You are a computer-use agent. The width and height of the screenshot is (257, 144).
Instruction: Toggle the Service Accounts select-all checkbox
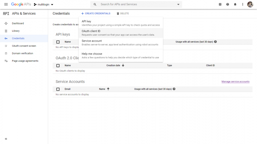click(x=58, y=89)
